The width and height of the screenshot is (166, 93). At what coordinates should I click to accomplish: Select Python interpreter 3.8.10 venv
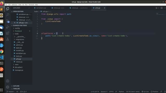pyautogui.click(x=133, y=92)
